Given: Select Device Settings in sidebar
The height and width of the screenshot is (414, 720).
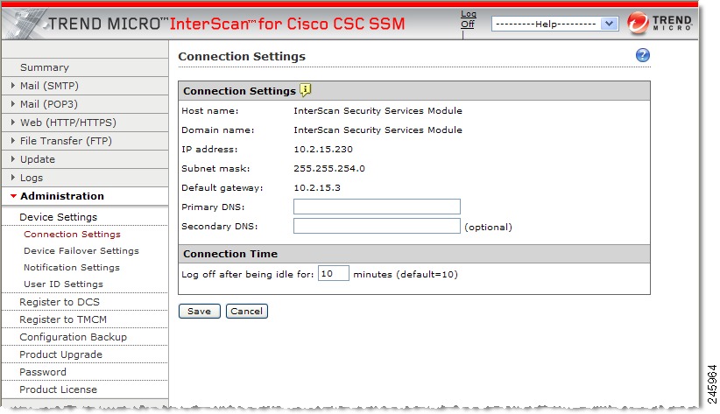Looking at the screenshot, I should tap(59, 217).
